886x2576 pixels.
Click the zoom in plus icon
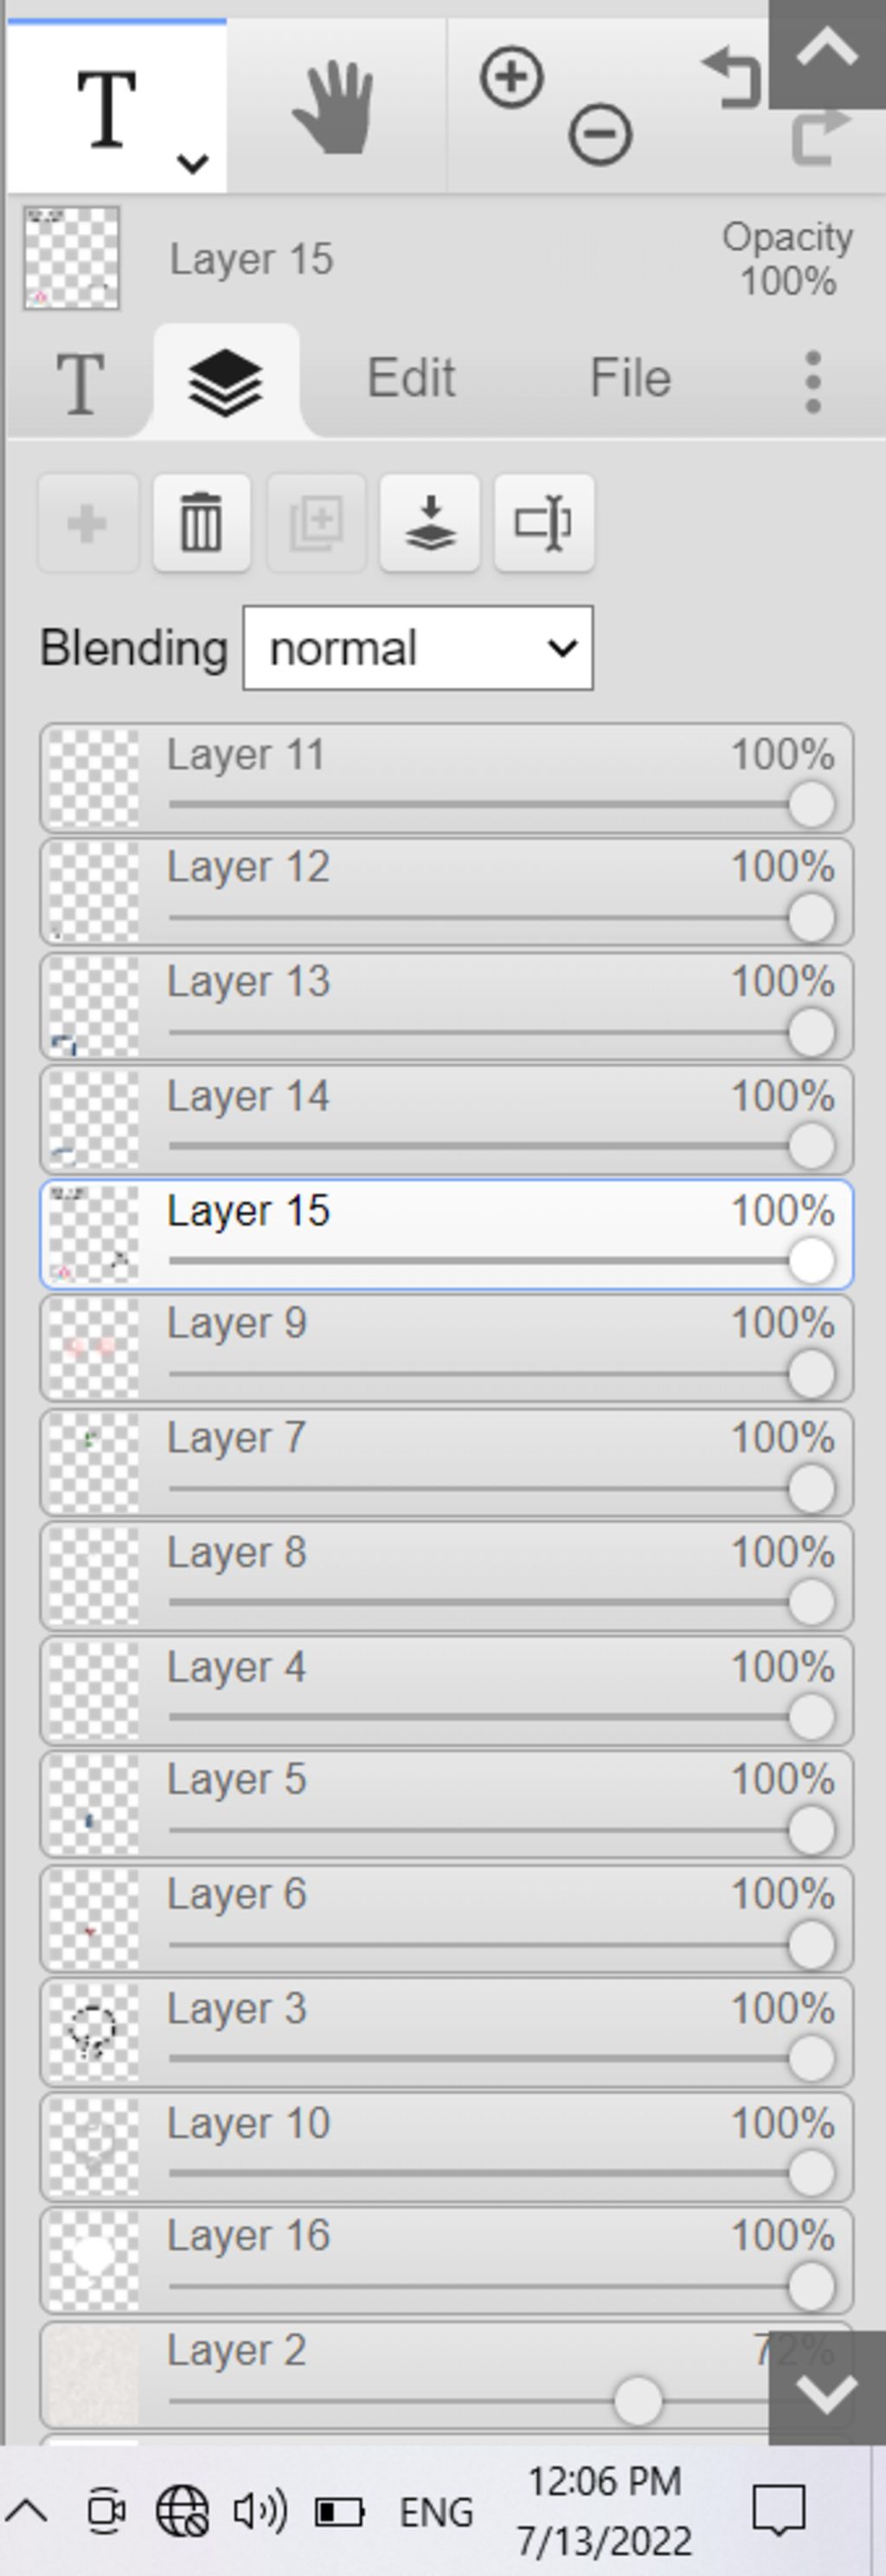[511, 77]
